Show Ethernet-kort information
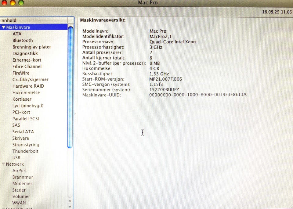The width and height of the screenshot is (293, 209). click(x=27, y=60)
